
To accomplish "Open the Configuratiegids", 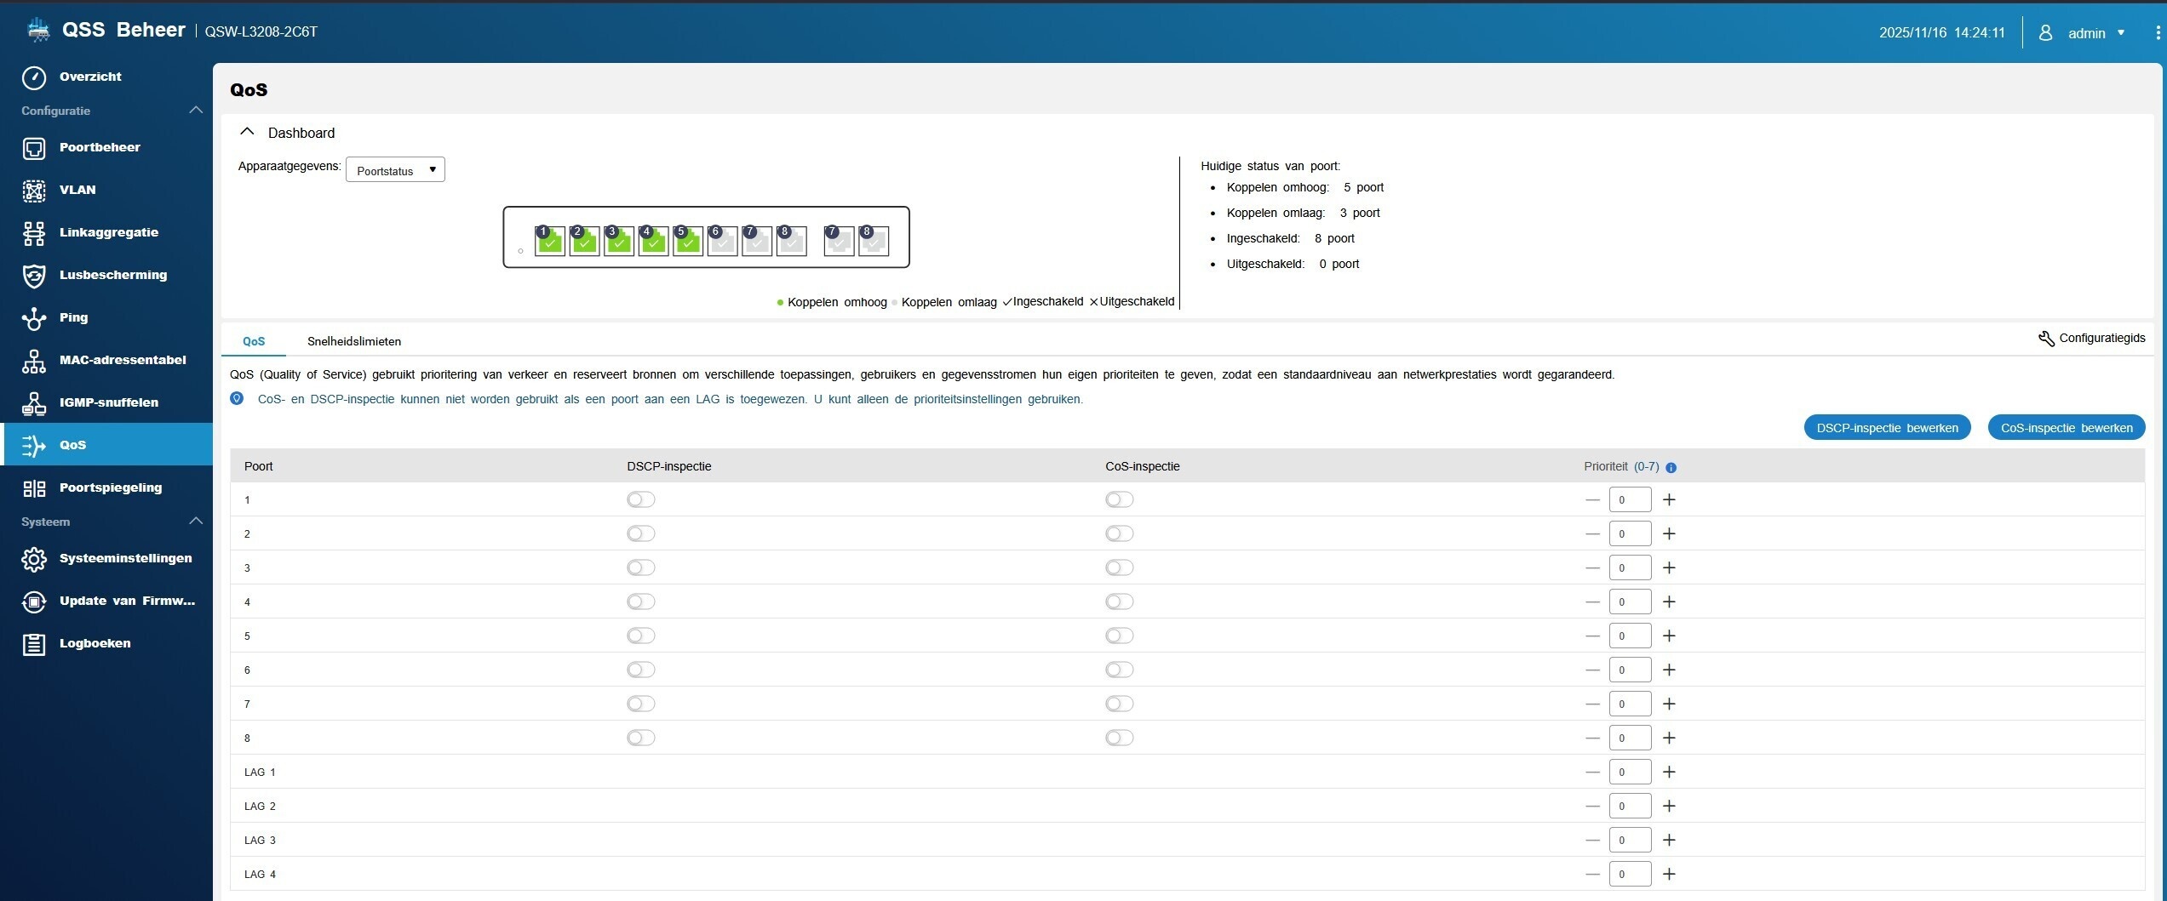I will click(2092, 338).
